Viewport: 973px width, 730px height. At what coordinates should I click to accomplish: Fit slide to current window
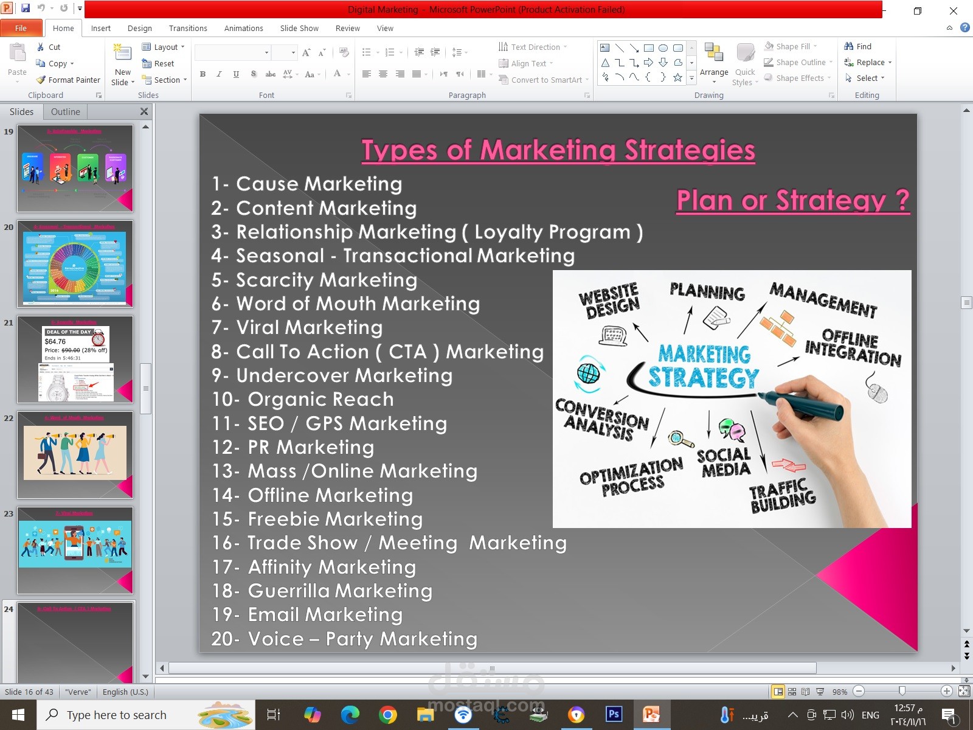point(964,691)
